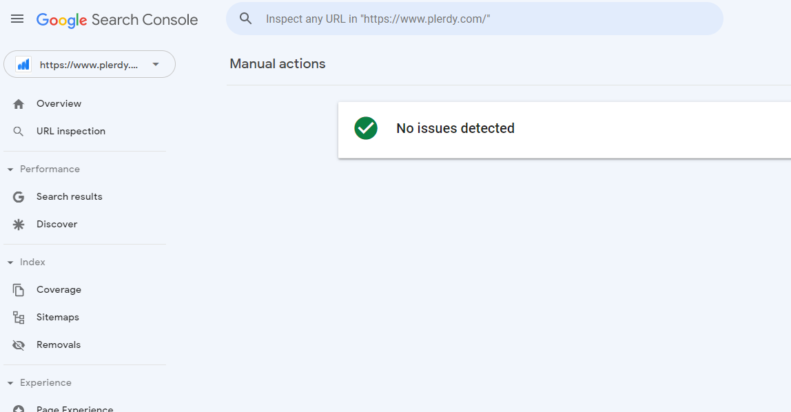Open the Coverage report

click(59, 289)
